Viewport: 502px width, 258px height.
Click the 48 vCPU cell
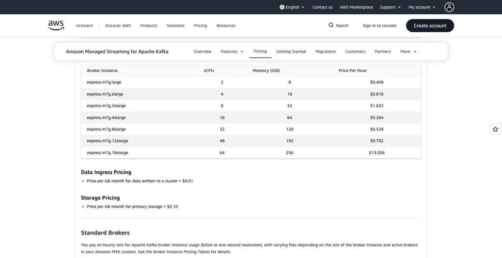[222, 141]
